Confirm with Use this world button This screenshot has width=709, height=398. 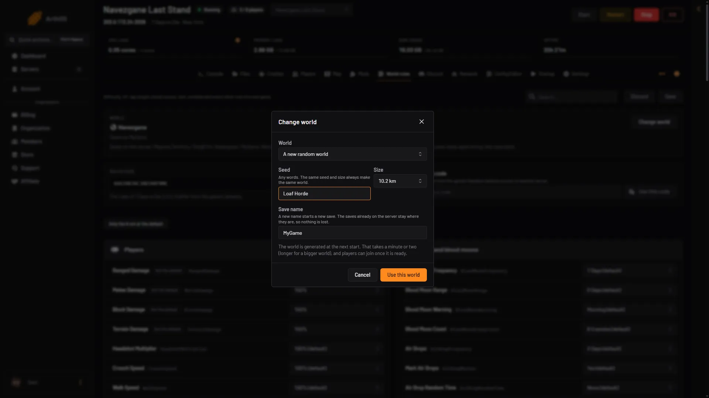pyautogui.click(x=403, y=275)
